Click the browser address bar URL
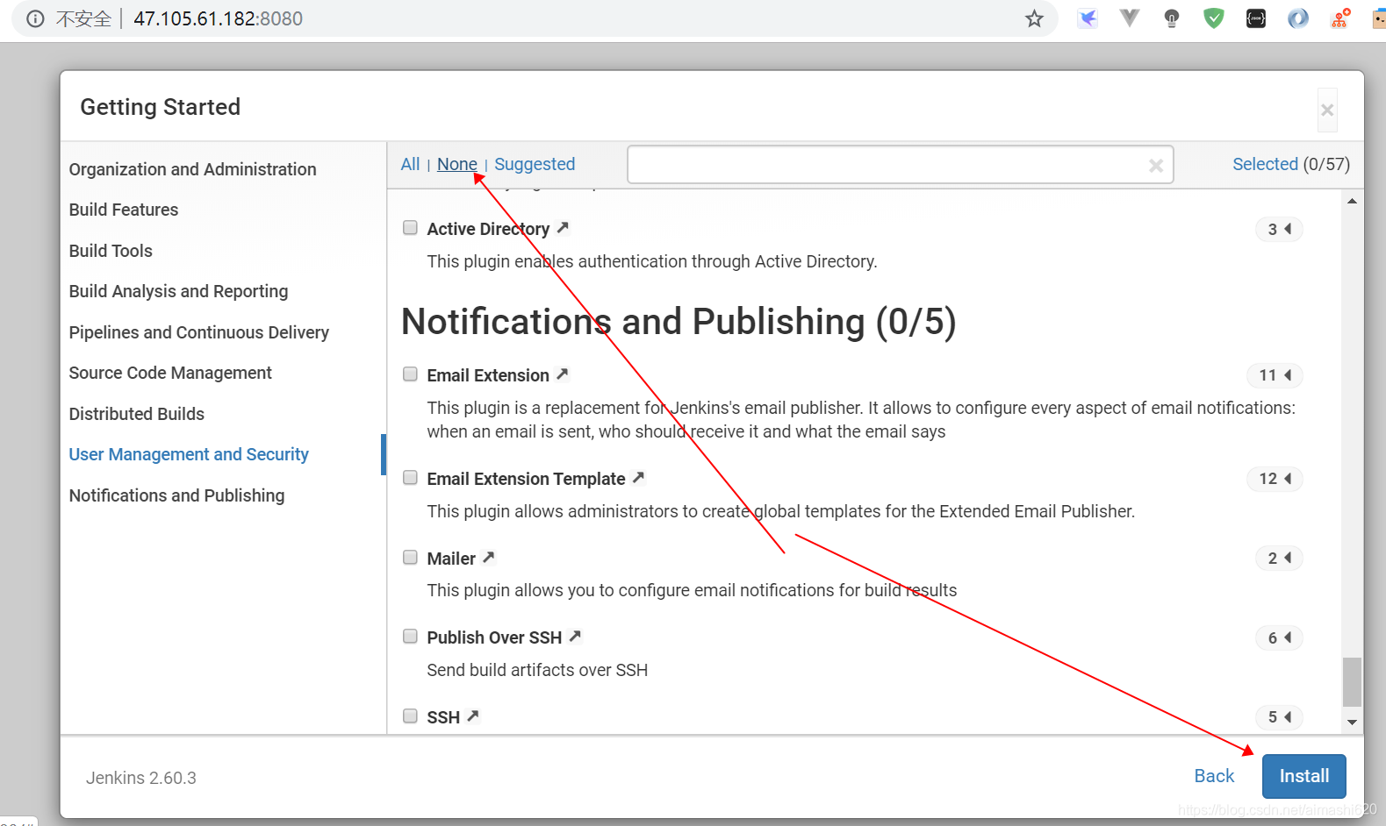 (x=218, y=18)
